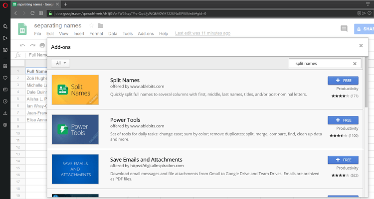This screenshot has width=374, height=199.
Task: Open the last edit history link
Action: pos(202,34)
